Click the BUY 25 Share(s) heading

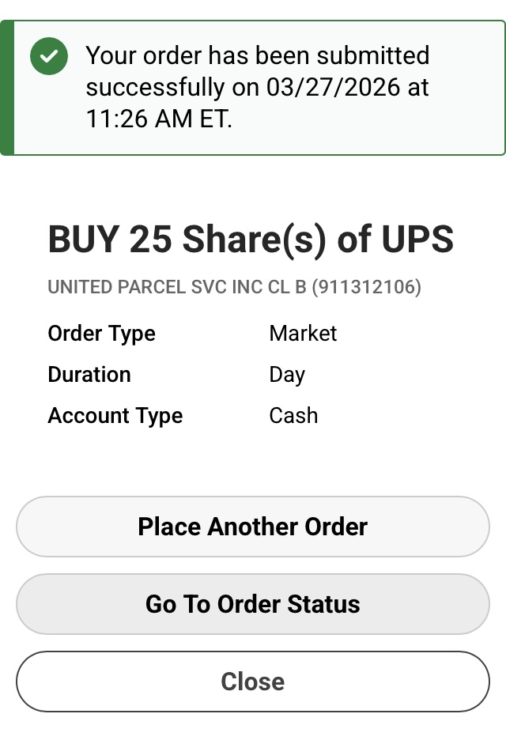tap(251, 240)
